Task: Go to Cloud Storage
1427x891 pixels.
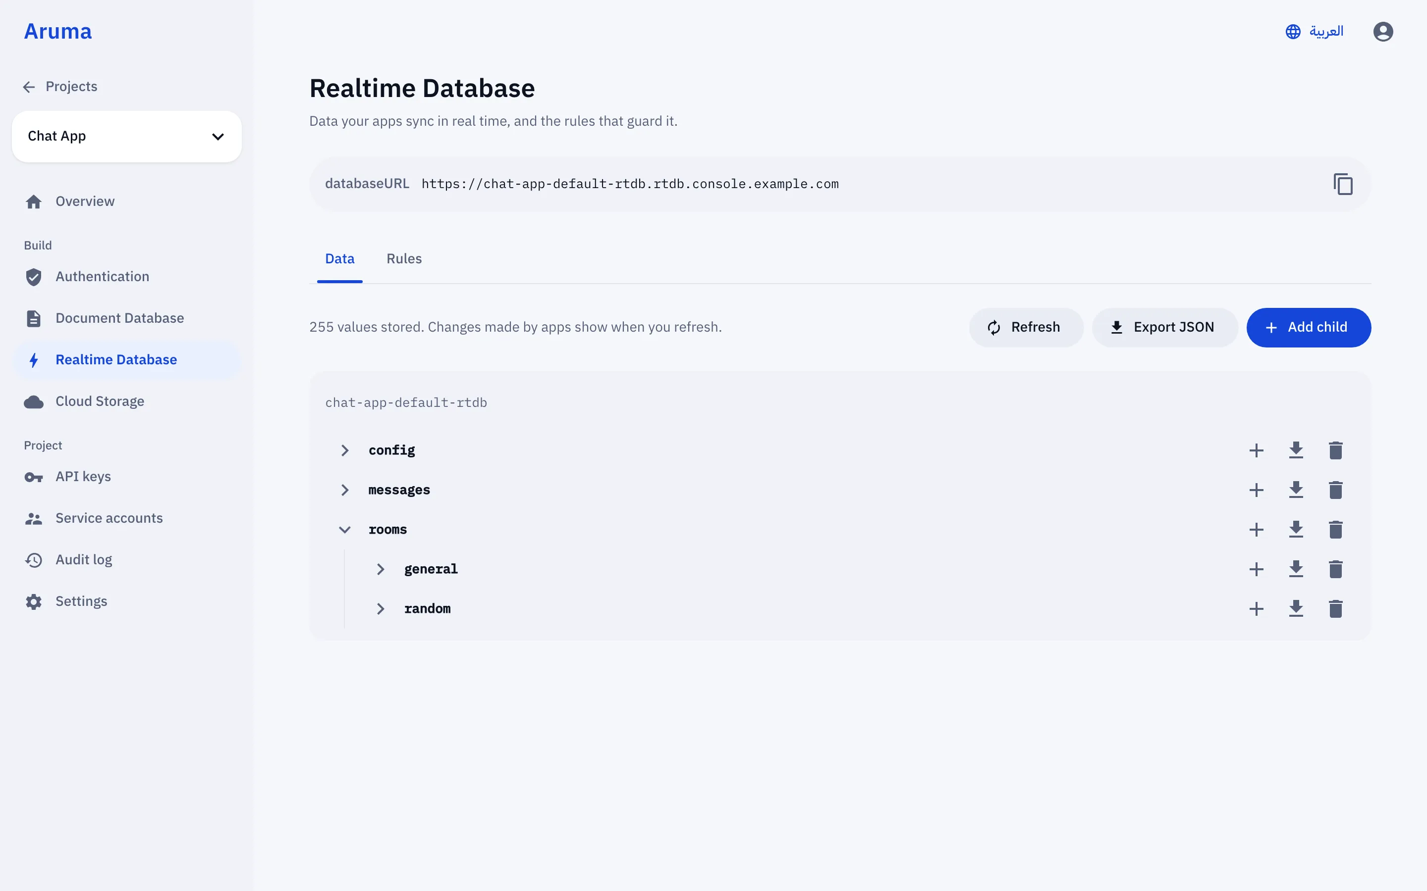Action: click(127, 401)
